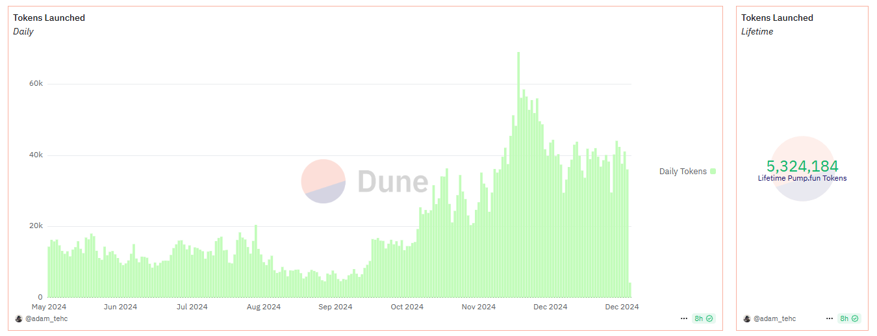Open @adam_tehc profile link under Lifetime panel

775,319
